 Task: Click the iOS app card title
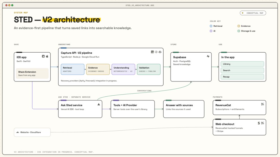click(22, 57)
